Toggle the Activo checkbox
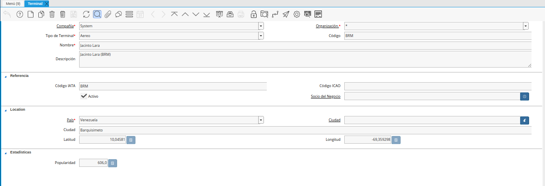 [x=84, y=96]
